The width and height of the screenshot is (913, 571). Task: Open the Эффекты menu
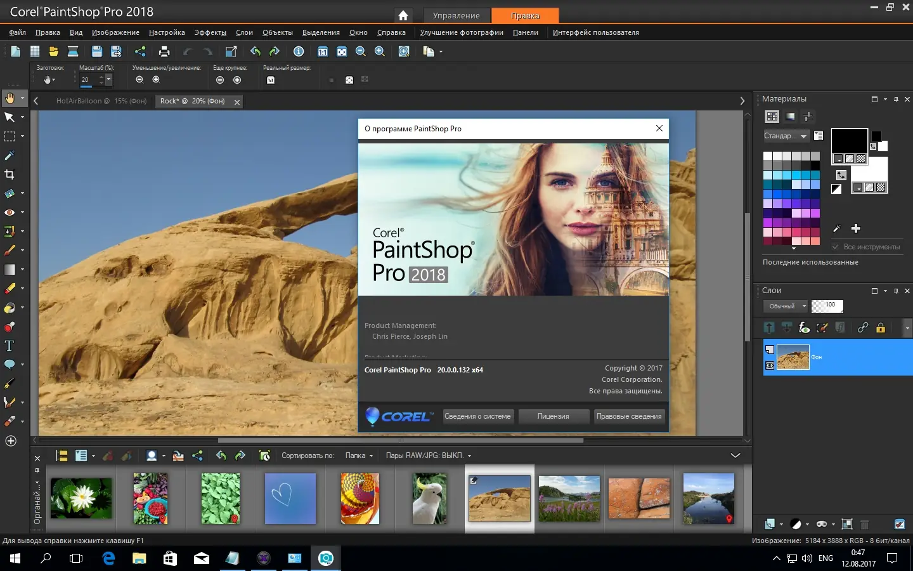pos(210,32)
